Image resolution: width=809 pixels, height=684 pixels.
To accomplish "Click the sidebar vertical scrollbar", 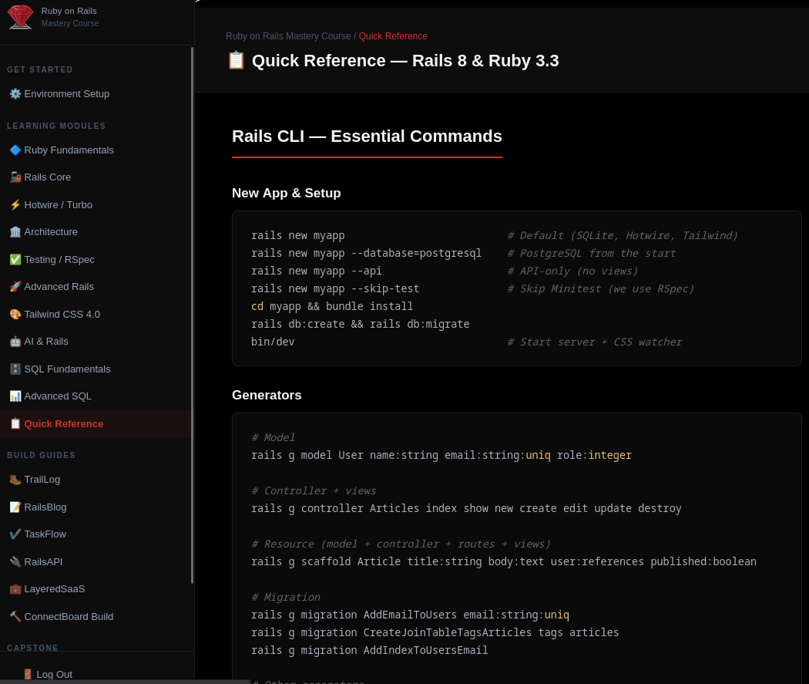I will point(193,315).
